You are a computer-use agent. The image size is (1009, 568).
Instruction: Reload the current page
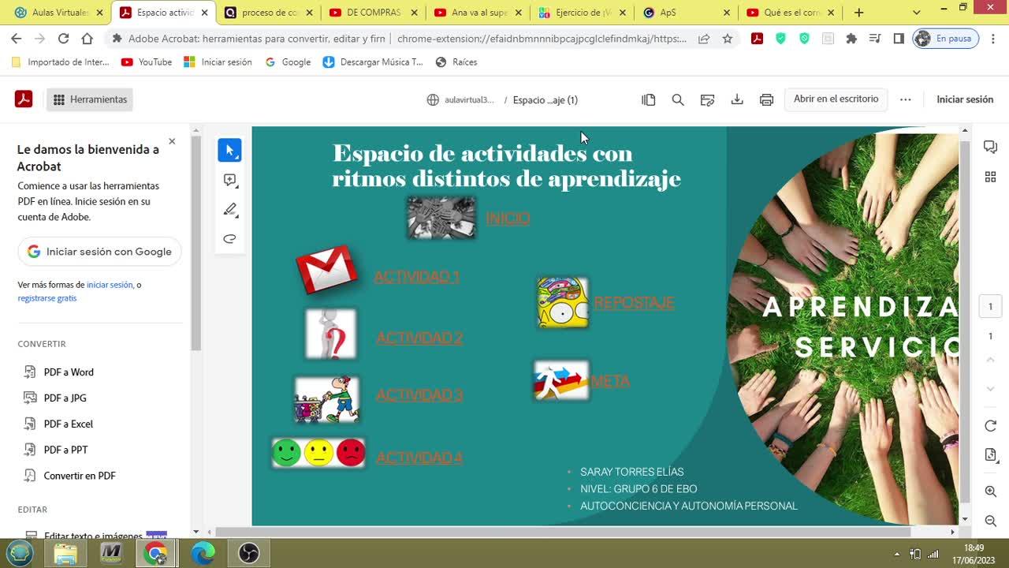click(63, 38)
